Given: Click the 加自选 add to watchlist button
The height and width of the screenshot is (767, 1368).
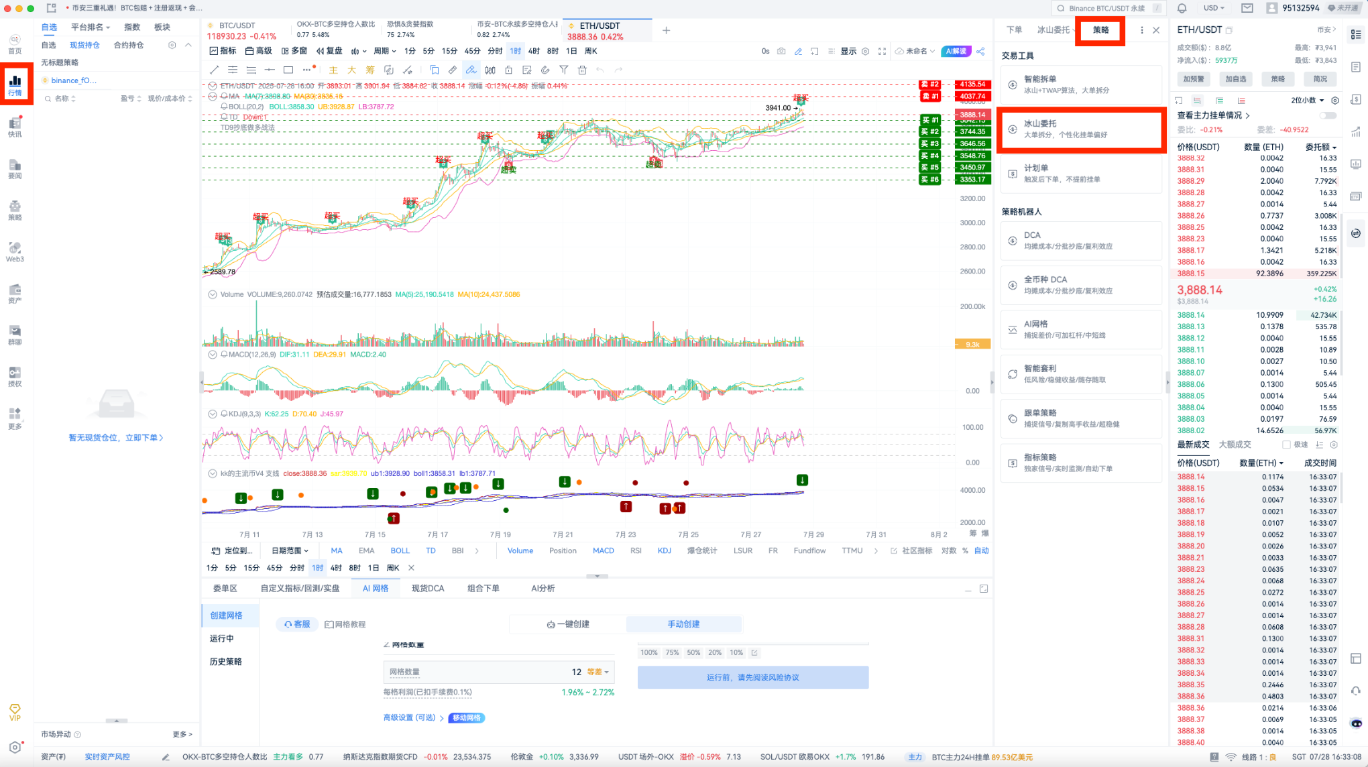Looking at the screenshot, I should point(1235,79).
